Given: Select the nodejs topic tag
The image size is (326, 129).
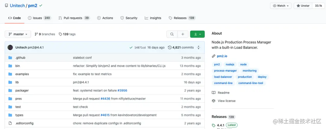Looking at the screenshot, I should pyautogui.click(x=230, y=65).
